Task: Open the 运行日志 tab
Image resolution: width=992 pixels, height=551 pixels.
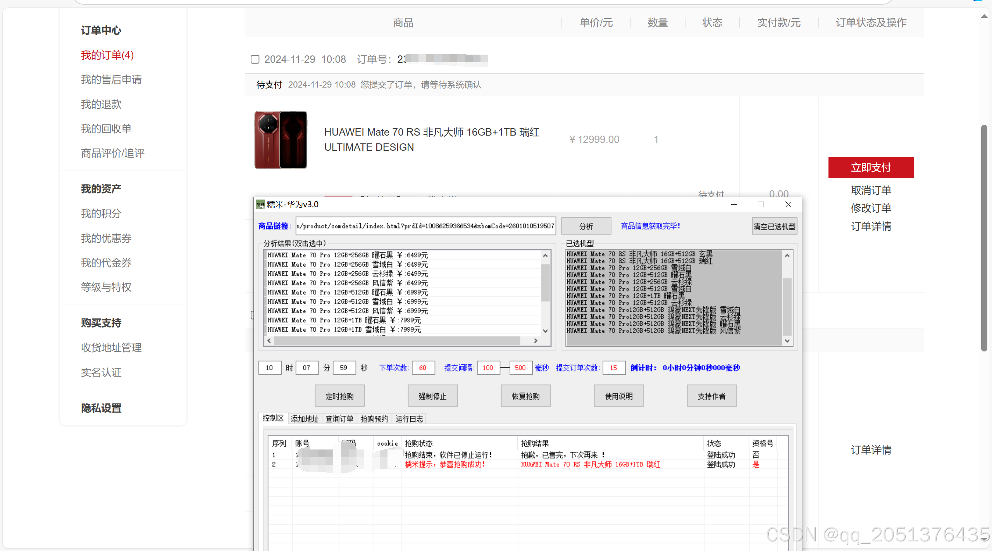Action: (409, 419)
